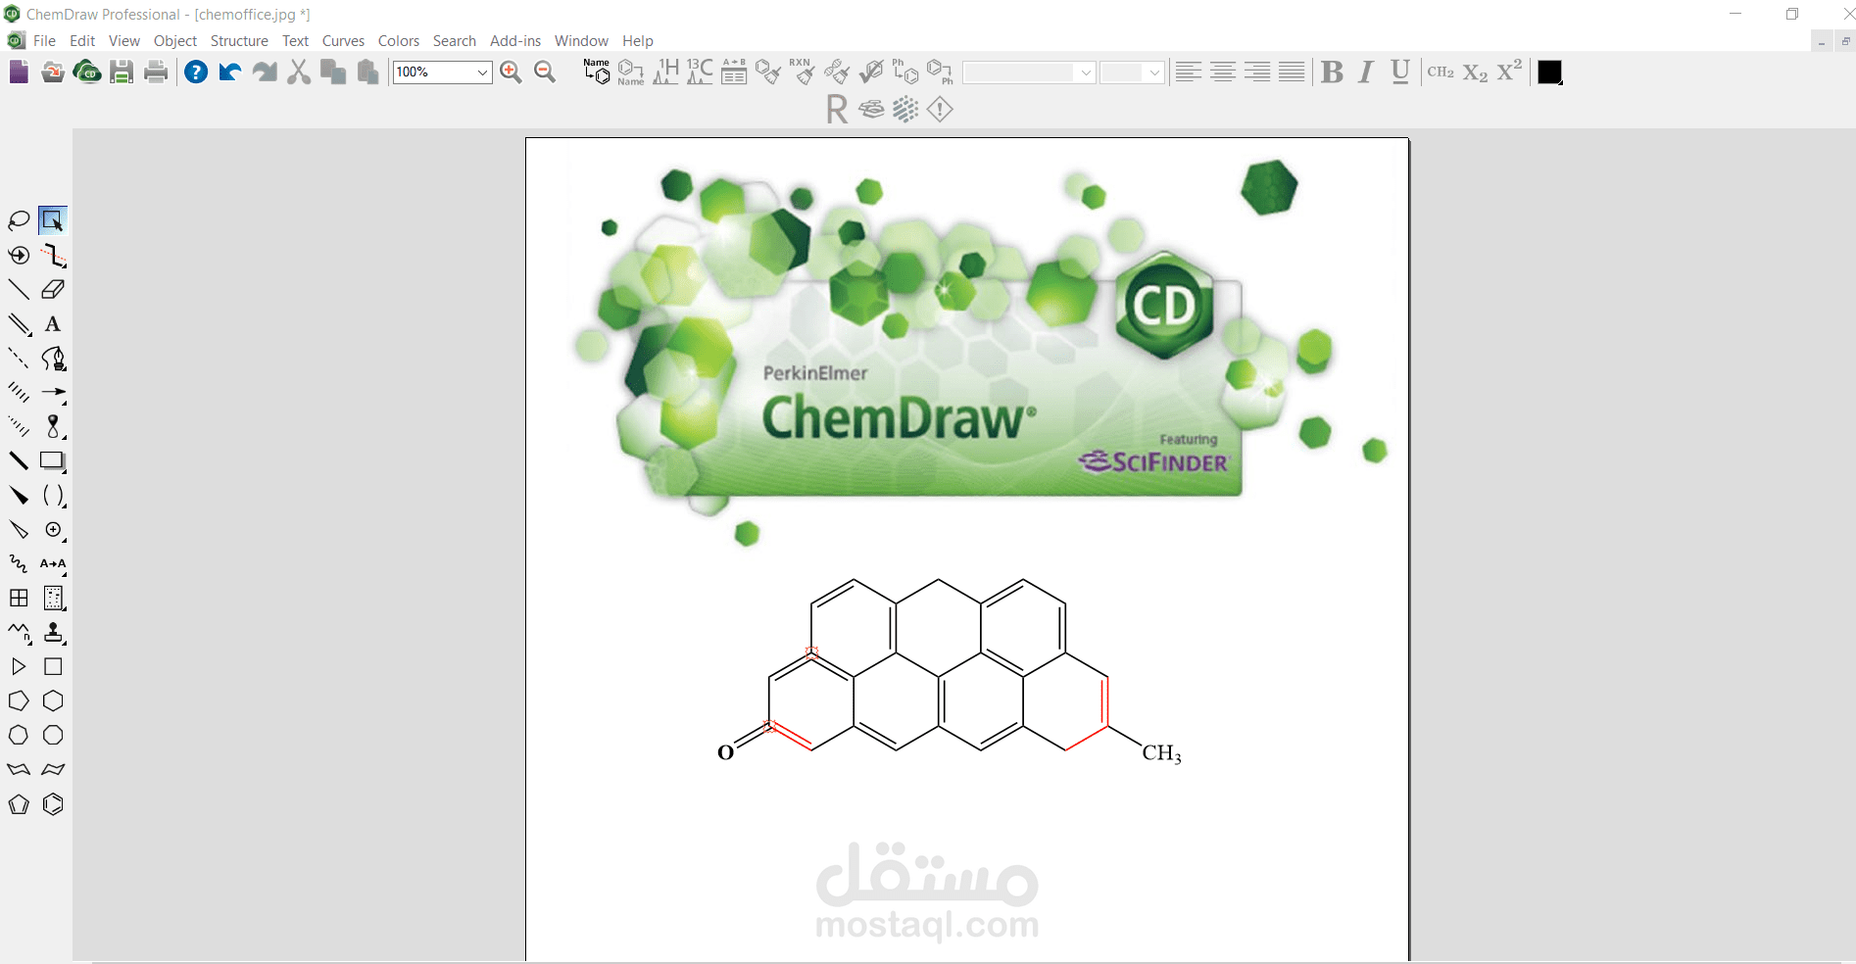This screenshot has height=964, width=1856.
Task: Toggle bold text formatting
Action: pos(1331,72)
